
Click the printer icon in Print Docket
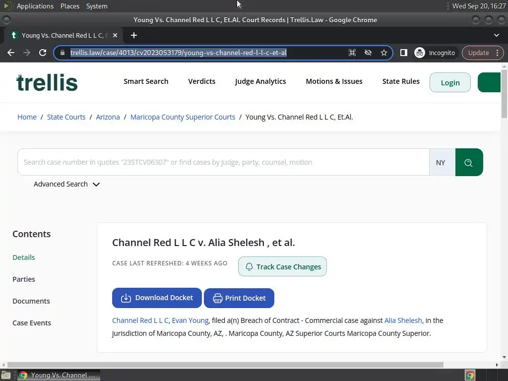click(217, 298)
